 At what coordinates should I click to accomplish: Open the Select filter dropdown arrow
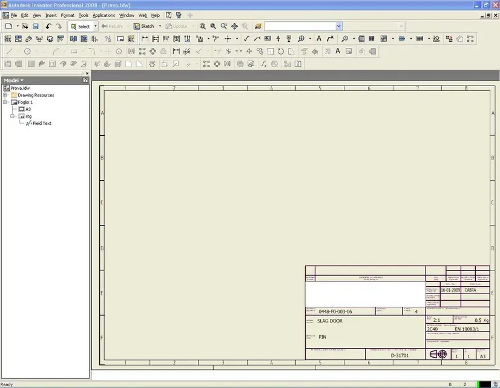point(96,26)
